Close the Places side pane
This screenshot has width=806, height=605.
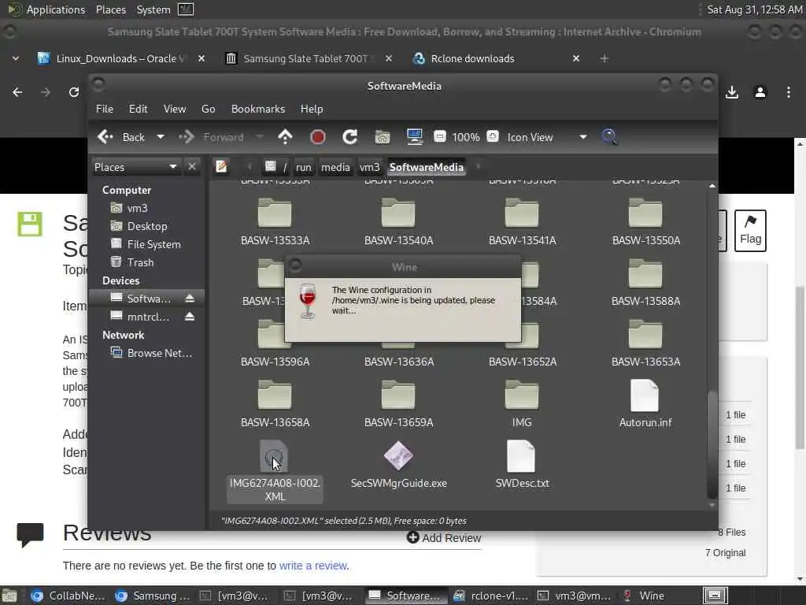(192, 167)
